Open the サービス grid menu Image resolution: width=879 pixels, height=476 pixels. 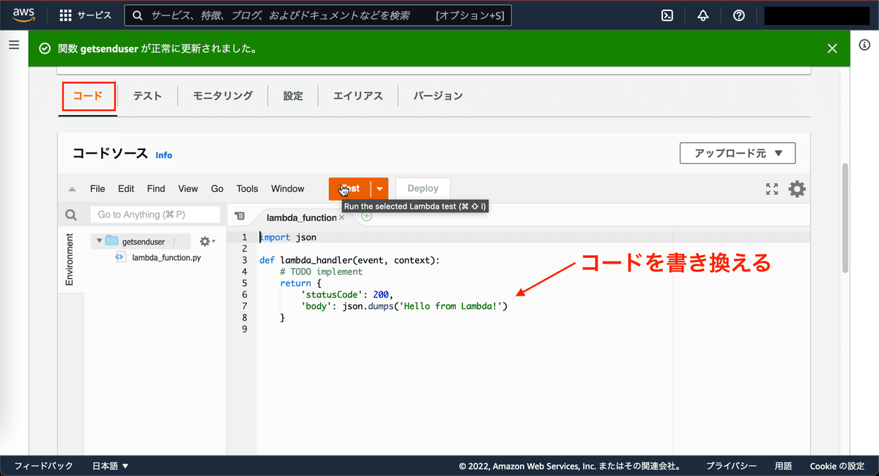coord(85,15)
